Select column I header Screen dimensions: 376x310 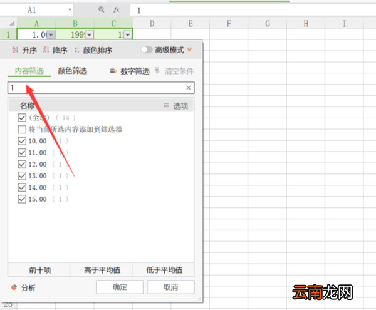[344, 23]
